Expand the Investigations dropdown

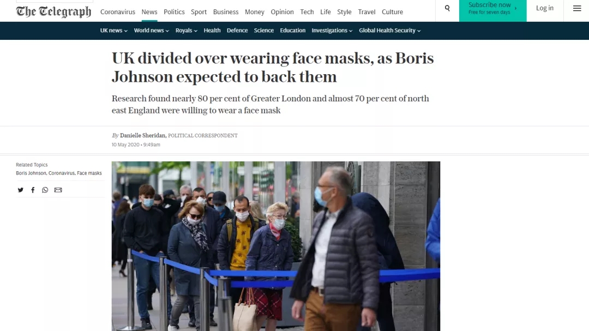332,31
